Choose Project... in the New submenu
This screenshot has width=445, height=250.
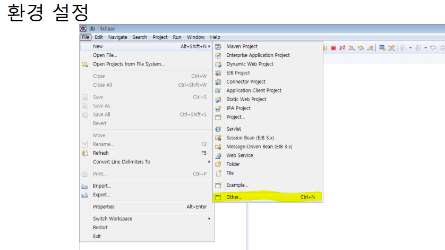268,117
